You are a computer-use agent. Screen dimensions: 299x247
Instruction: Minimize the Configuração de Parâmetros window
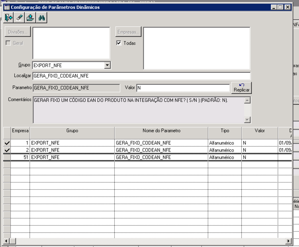pyautogui.click(x=274, y=7)
